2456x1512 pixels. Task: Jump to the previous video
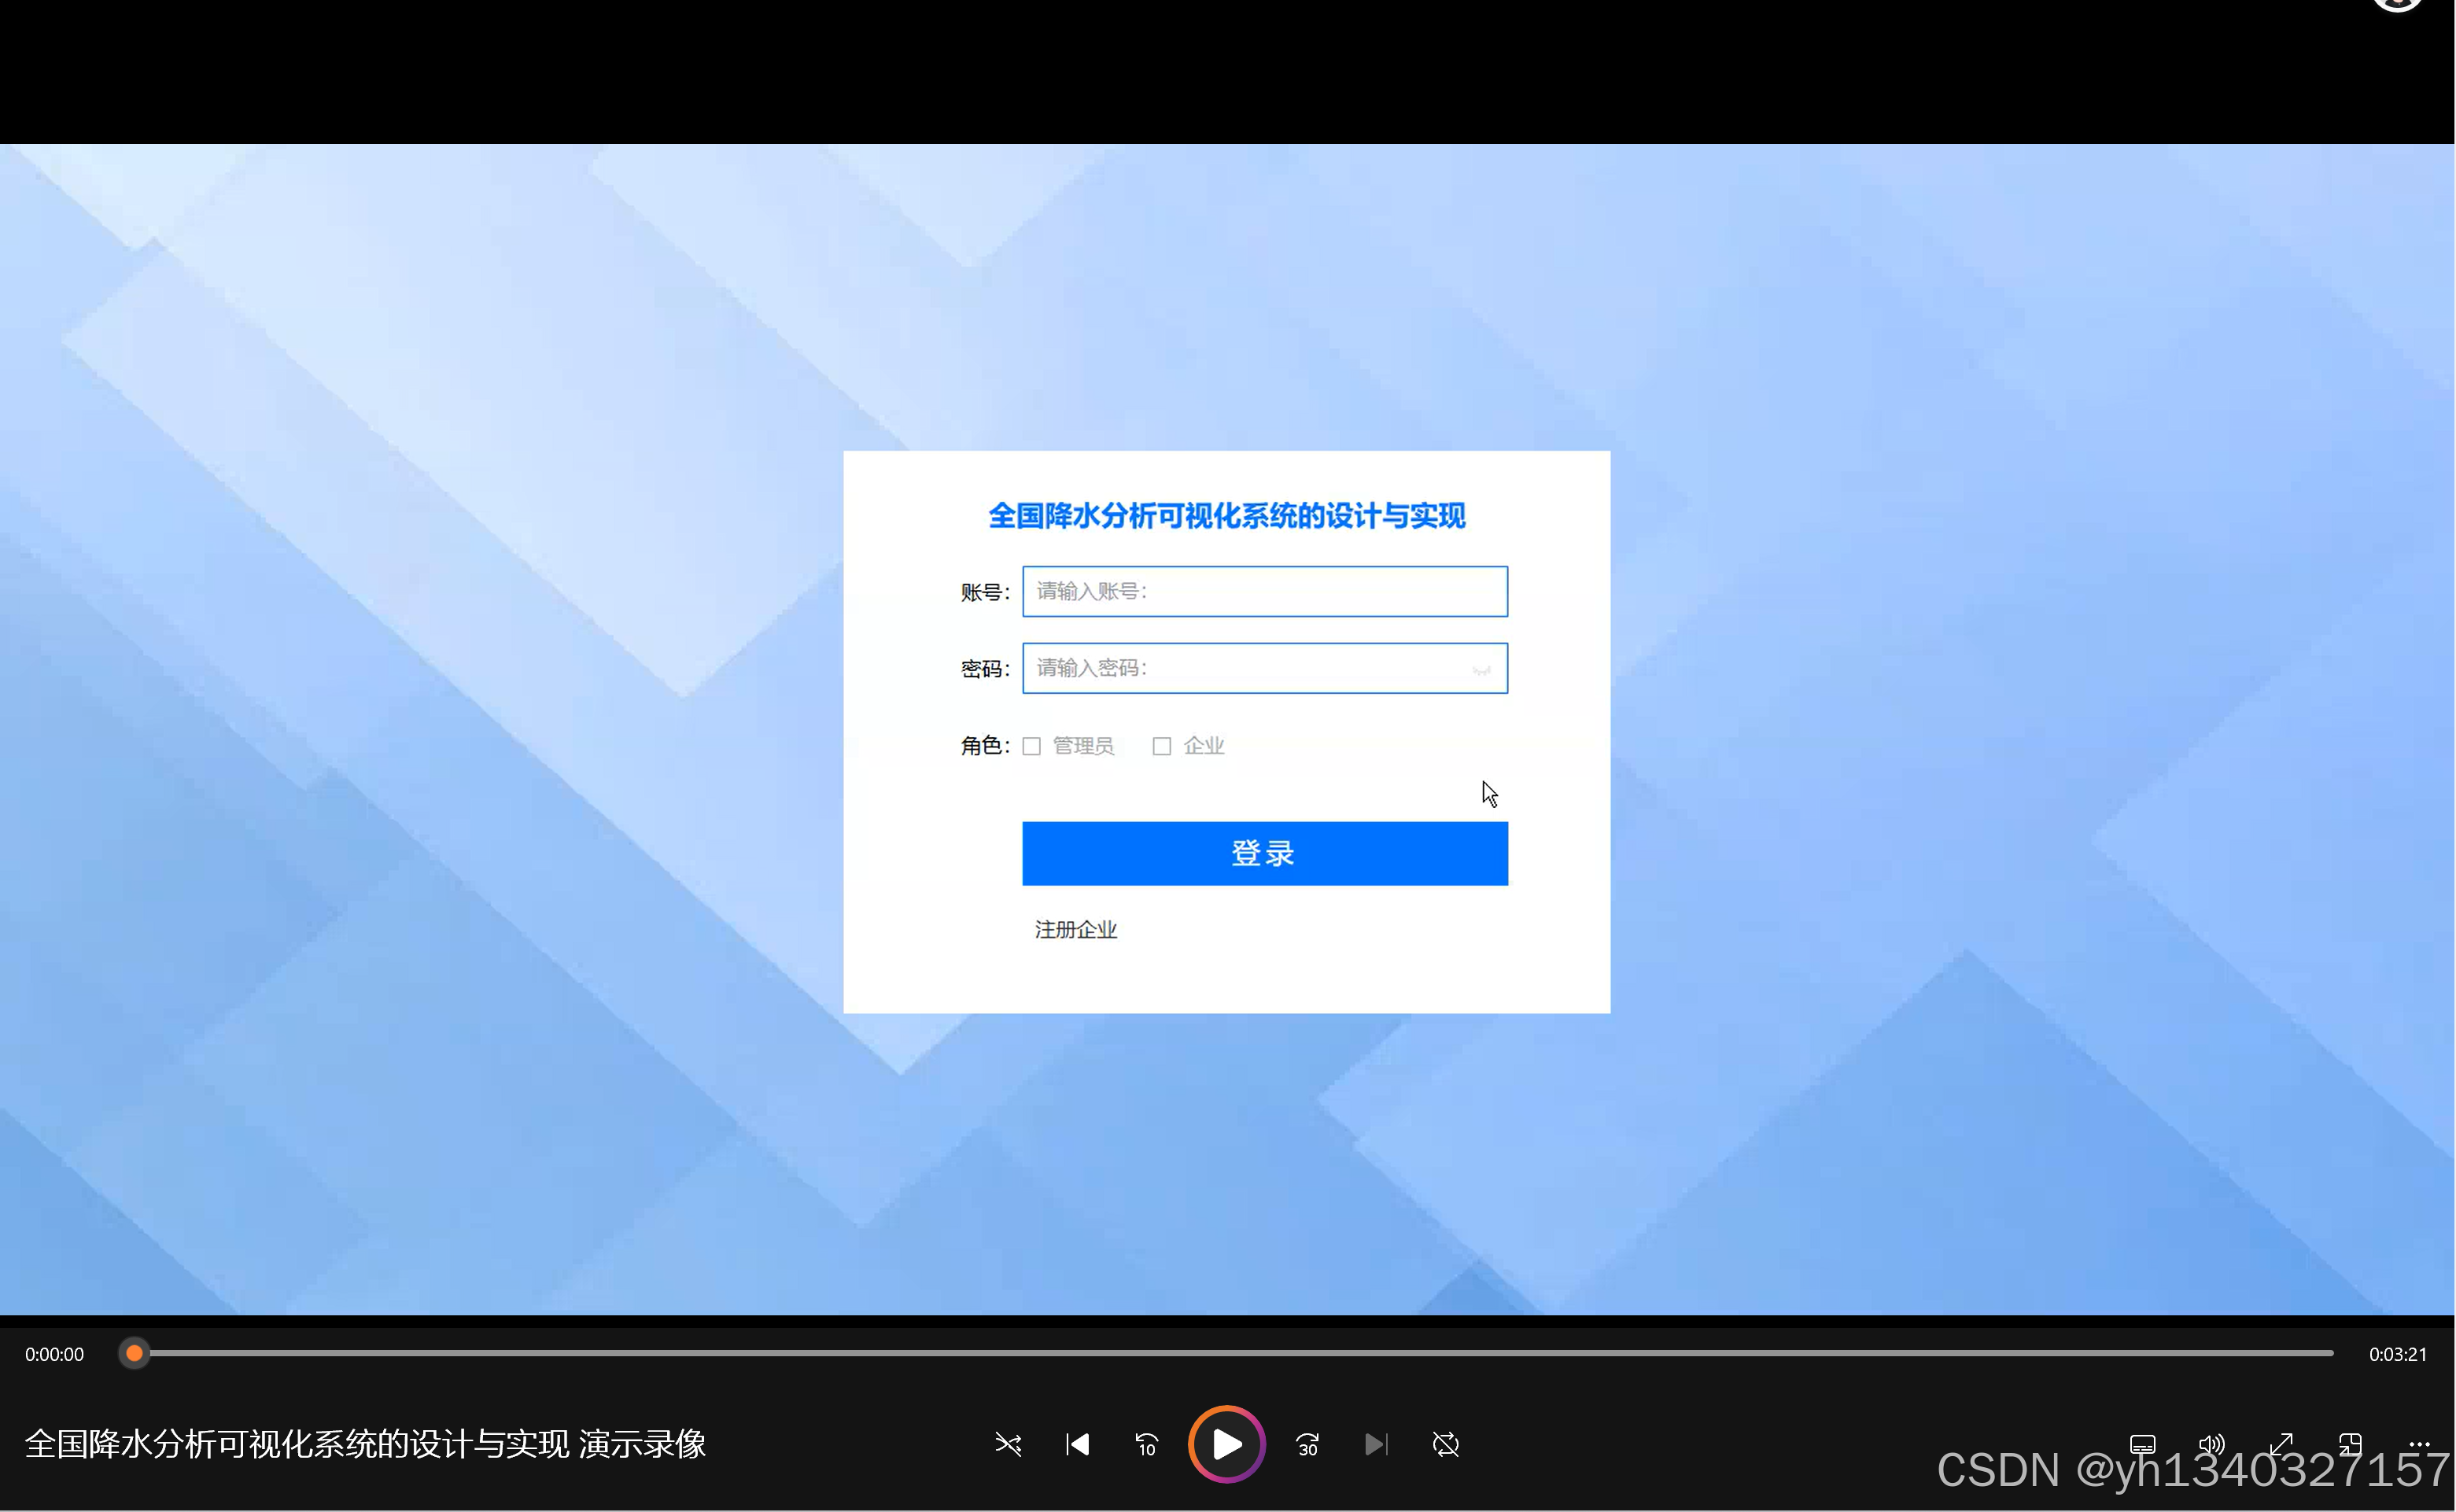click(1077, 1444)
